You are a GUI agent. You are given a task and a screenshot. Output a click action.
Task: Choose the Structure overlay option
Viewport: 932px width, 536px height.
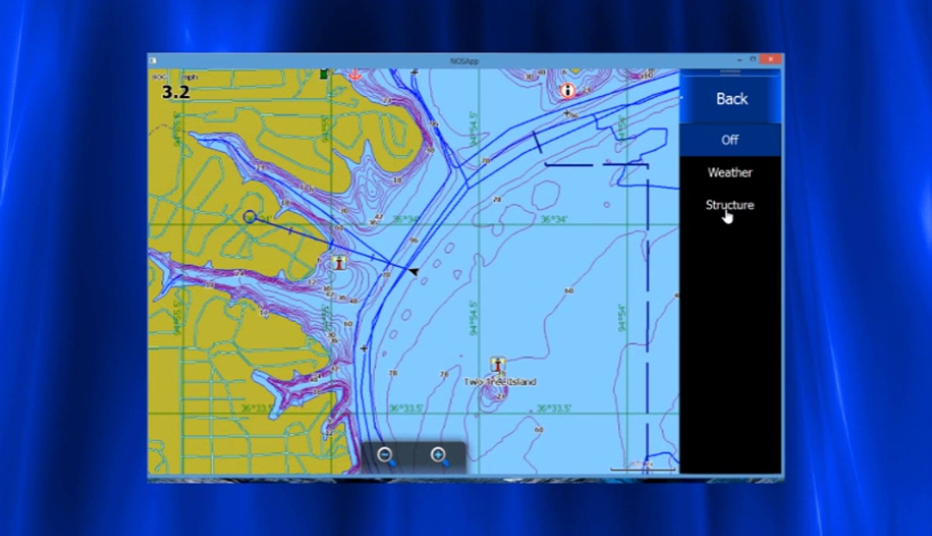[x=730, y=205]
